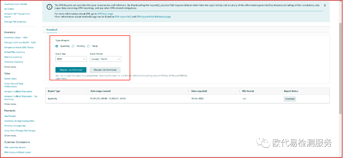Click the File Format column header
This screenshot has width=343, height=158.
(248, 91)
